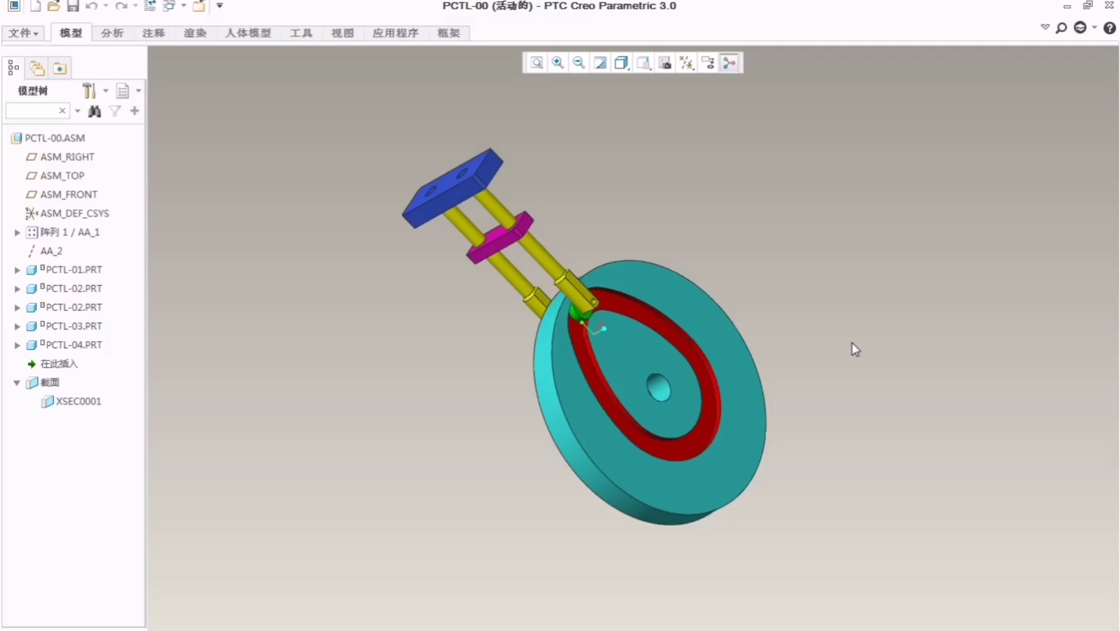Switch to the 渲染 ribbon tab

point(195,33)
